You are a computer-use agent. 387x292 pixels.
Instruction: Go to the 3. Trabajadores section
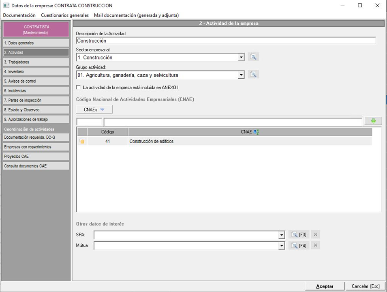pyautogui.click(x=36, y=62)
